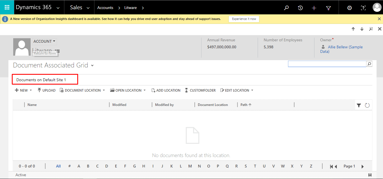
Task: Filter documents by letter A
Action: click(x=79, y=166)
